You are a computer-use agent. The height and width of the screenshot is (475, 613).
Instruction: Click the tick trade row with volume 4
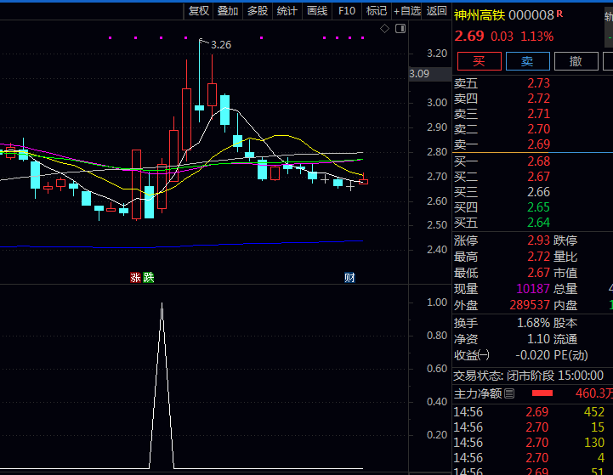point(532,457)
